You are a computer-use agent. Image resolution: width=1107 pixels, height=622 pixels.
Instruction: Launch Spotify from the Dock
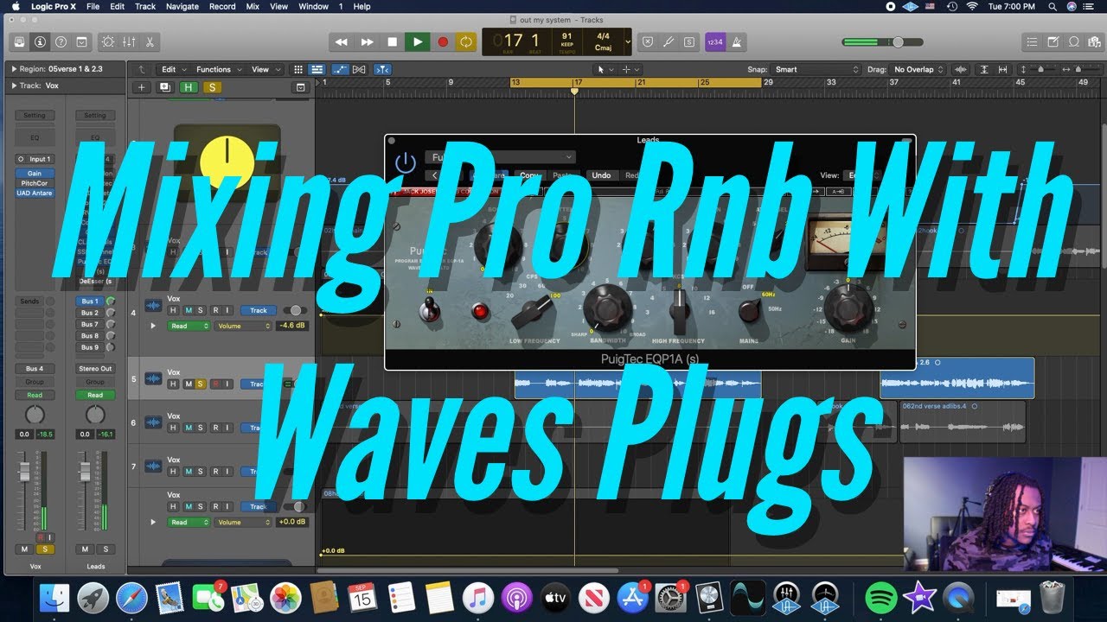[x=881, y=597]
